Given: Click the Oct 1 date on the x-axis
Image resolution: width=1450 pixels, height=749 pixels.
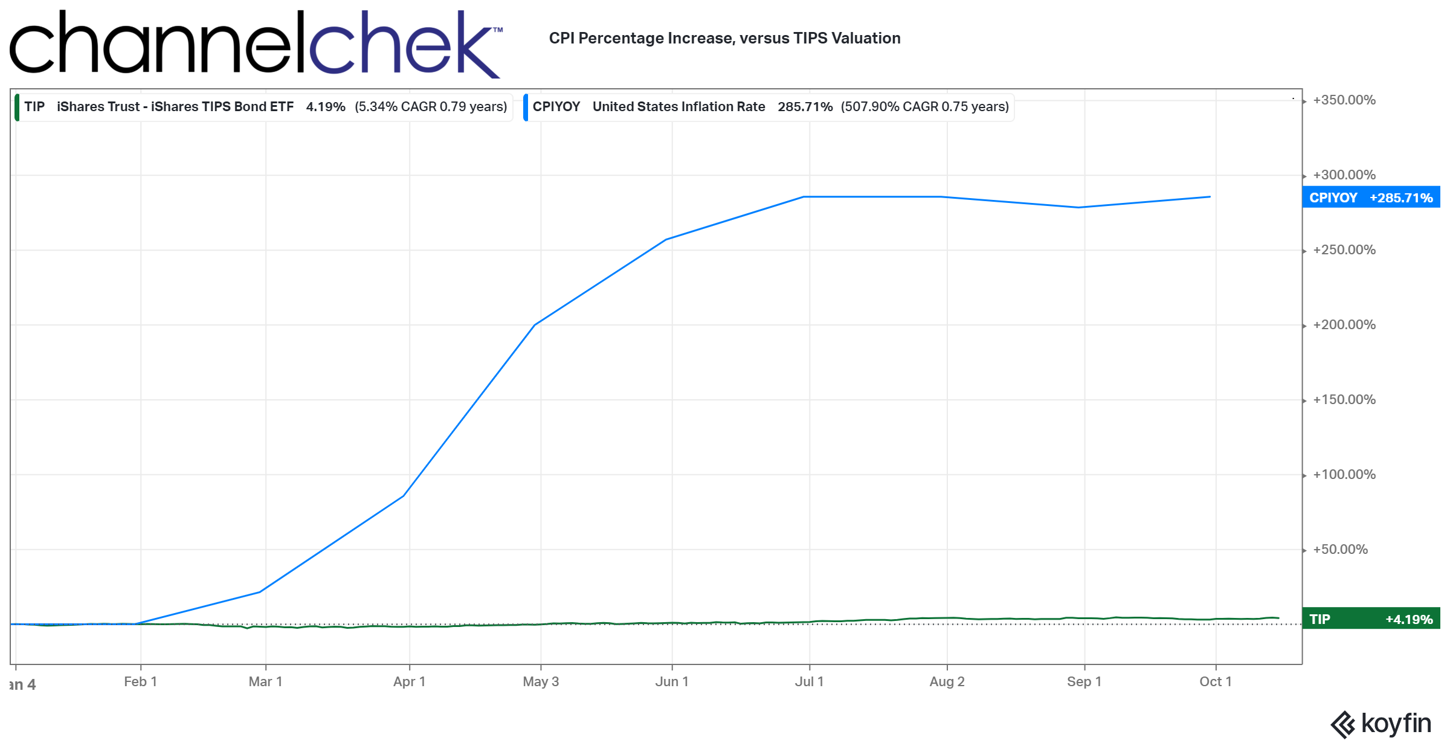Looking at the screenshot, I should point(1215,681).
